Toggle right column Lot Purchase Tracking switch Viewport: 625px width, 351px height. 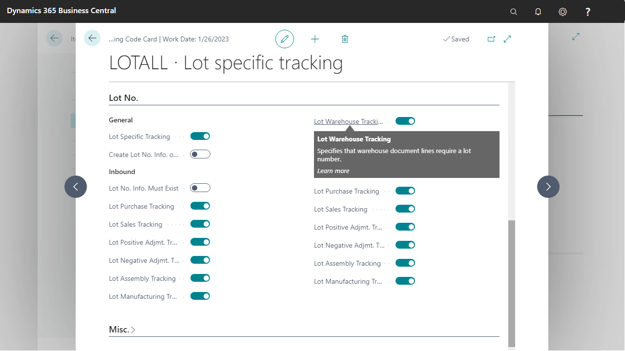pos(405,191)
